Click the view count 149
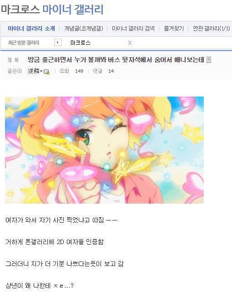 click(79, 71)
